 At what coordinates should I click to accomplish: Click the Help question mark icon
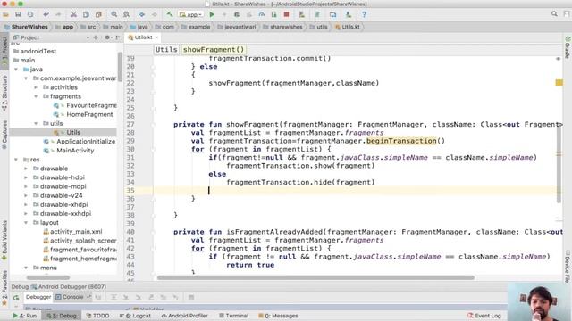click(x=364, y=14)
